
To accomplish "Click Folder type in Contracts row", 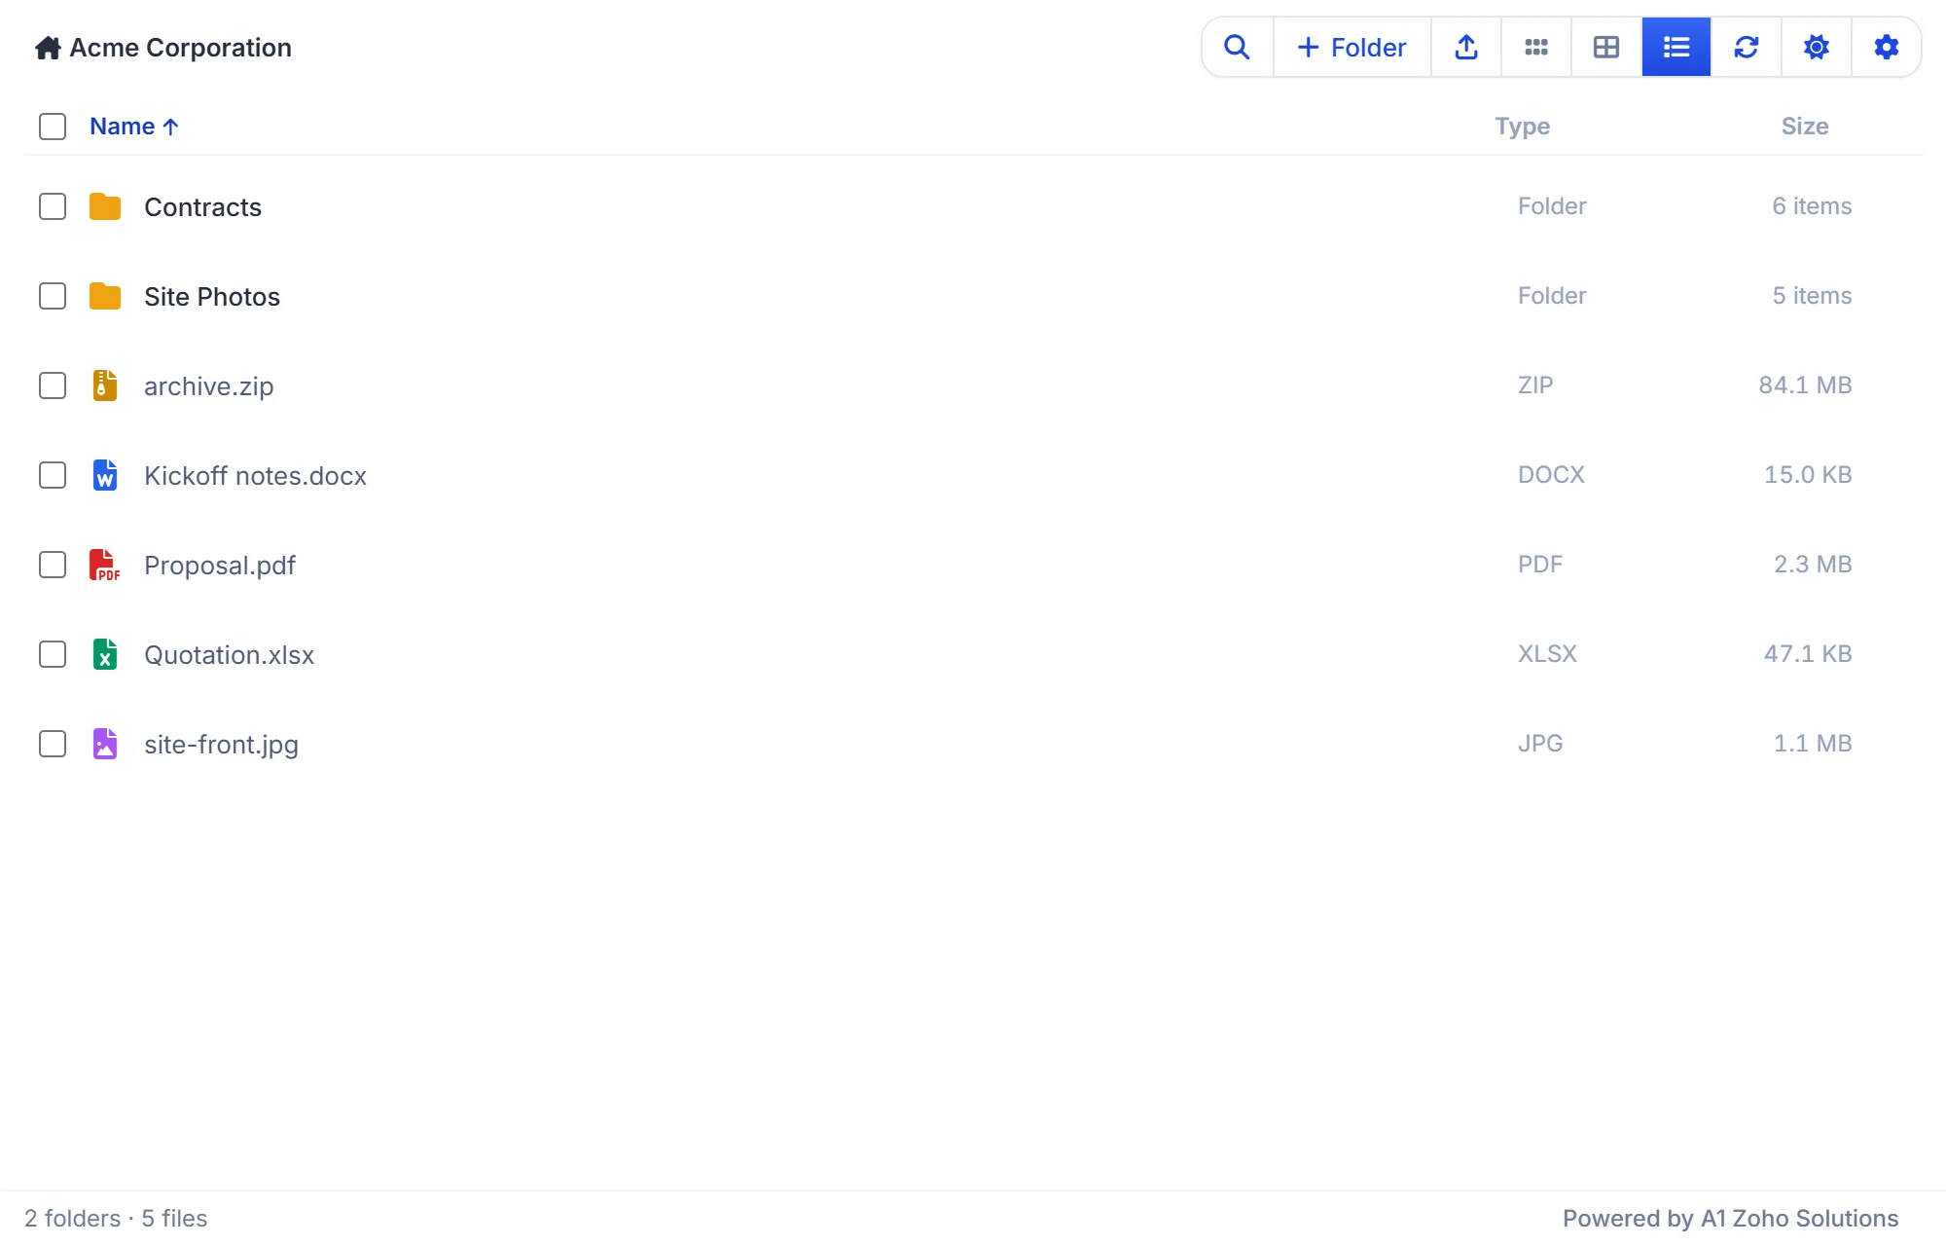I will coord(1552,206).
